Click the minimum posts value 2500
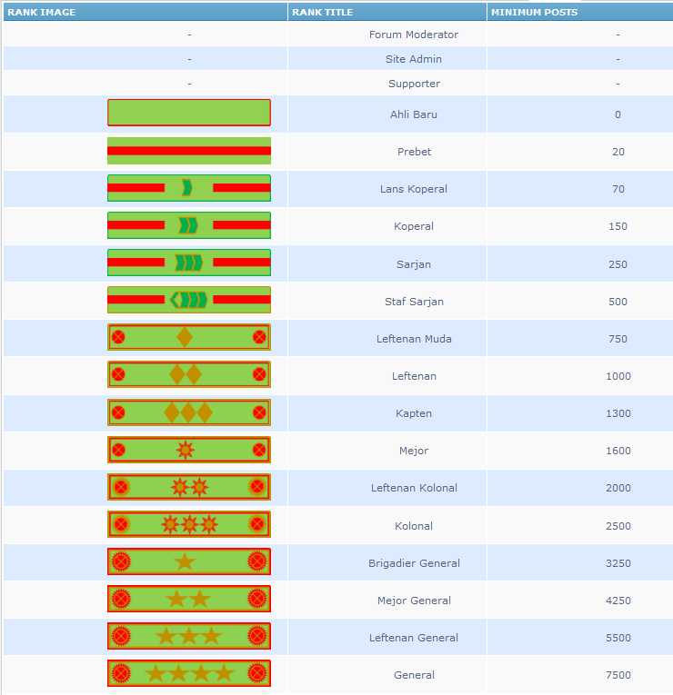This screenshot has height=695, width=673. 618,526
